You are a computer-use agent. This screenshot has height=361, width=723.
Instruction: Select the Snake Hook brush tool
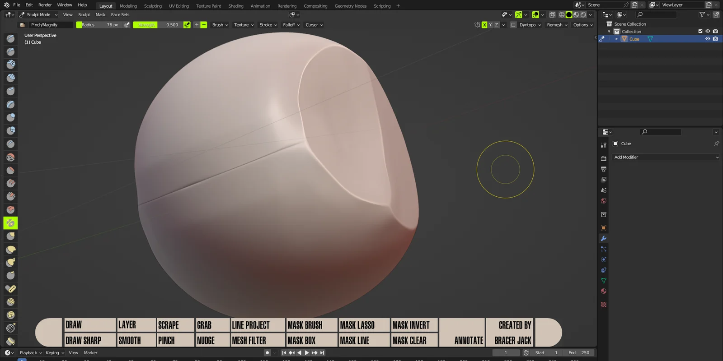click(10, 263)
